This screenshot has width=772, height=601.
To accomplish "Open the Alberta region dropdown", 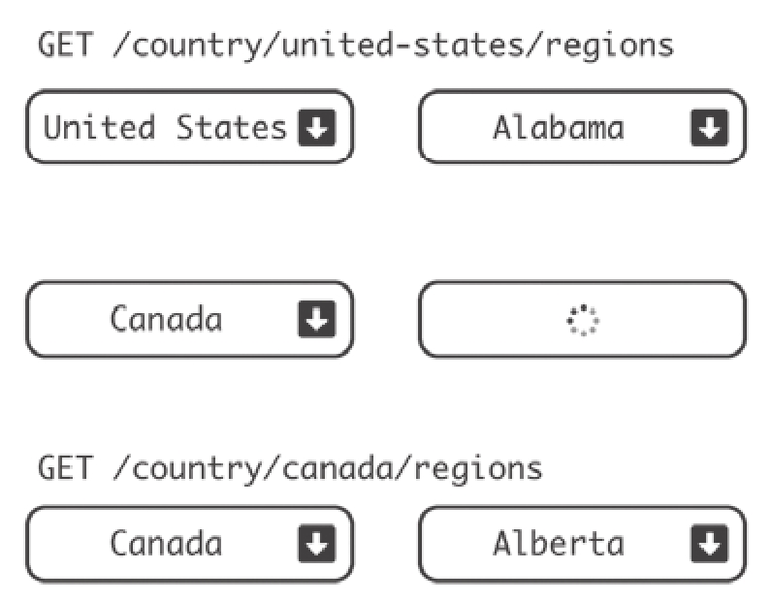I will [x=582, y=544].
